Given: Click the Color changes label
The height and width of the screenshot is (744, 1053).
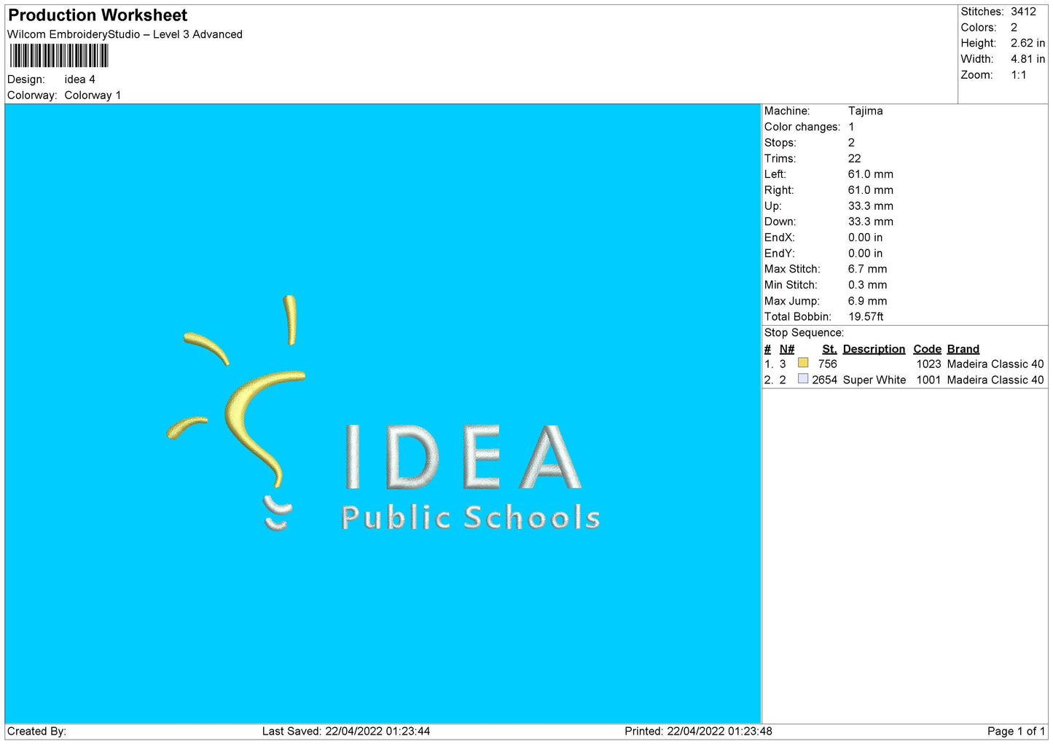Looking at the screenshot, I should pos(802,127).
